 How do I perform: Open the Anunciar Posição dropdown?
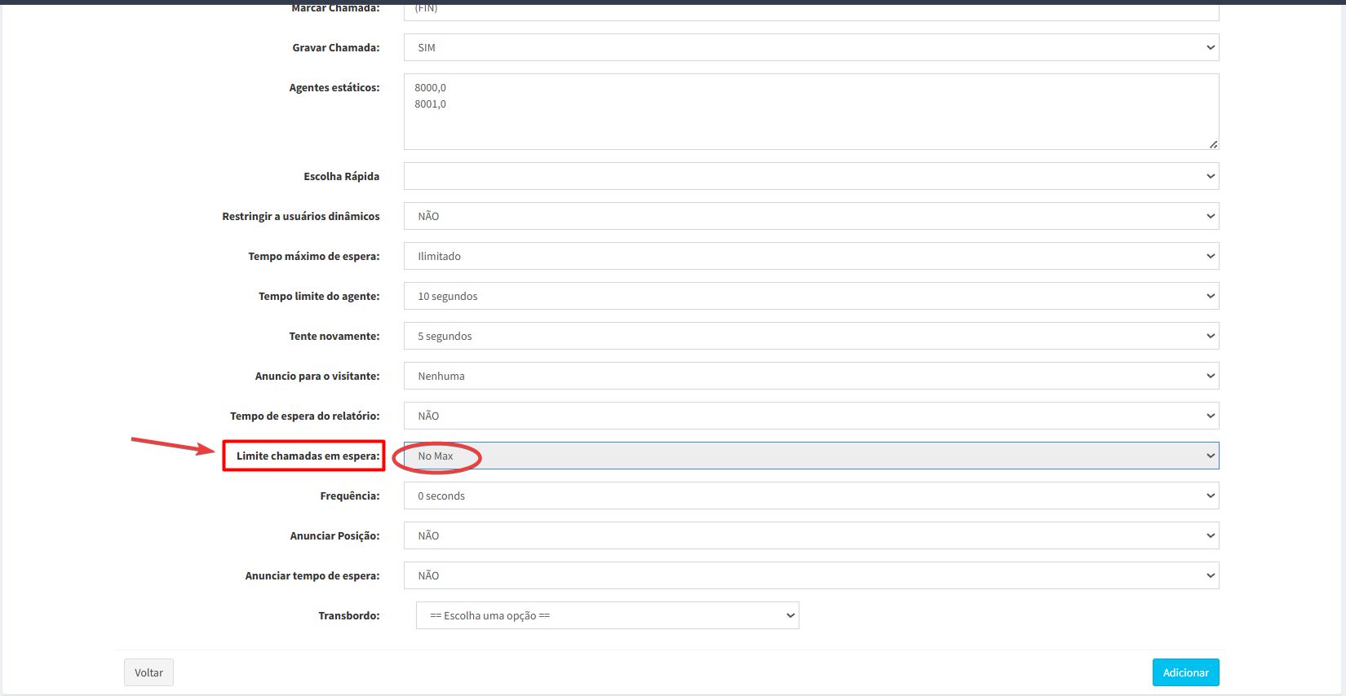(x=811, y=535)
